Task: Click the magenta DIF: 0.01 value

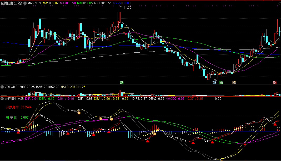Action: pos(31,99)
